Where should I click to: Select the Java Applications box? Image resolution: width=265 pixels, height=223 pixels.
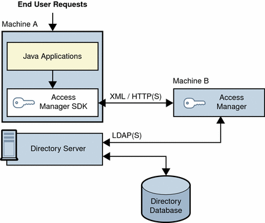click(53, 56)
